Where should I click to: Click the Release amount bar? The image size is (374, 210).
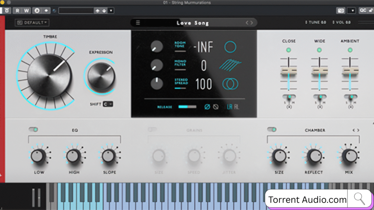(x=187, y=107)
